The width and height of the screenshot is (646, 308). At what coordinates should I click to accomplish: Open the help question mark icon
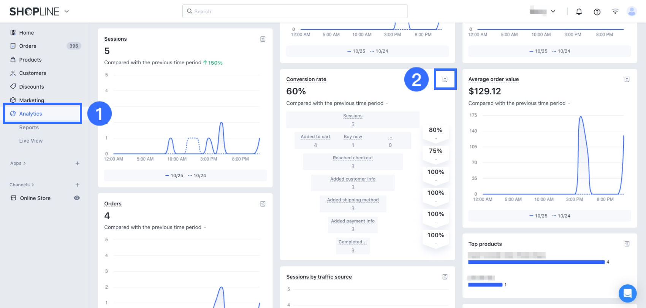click(597, 12)
